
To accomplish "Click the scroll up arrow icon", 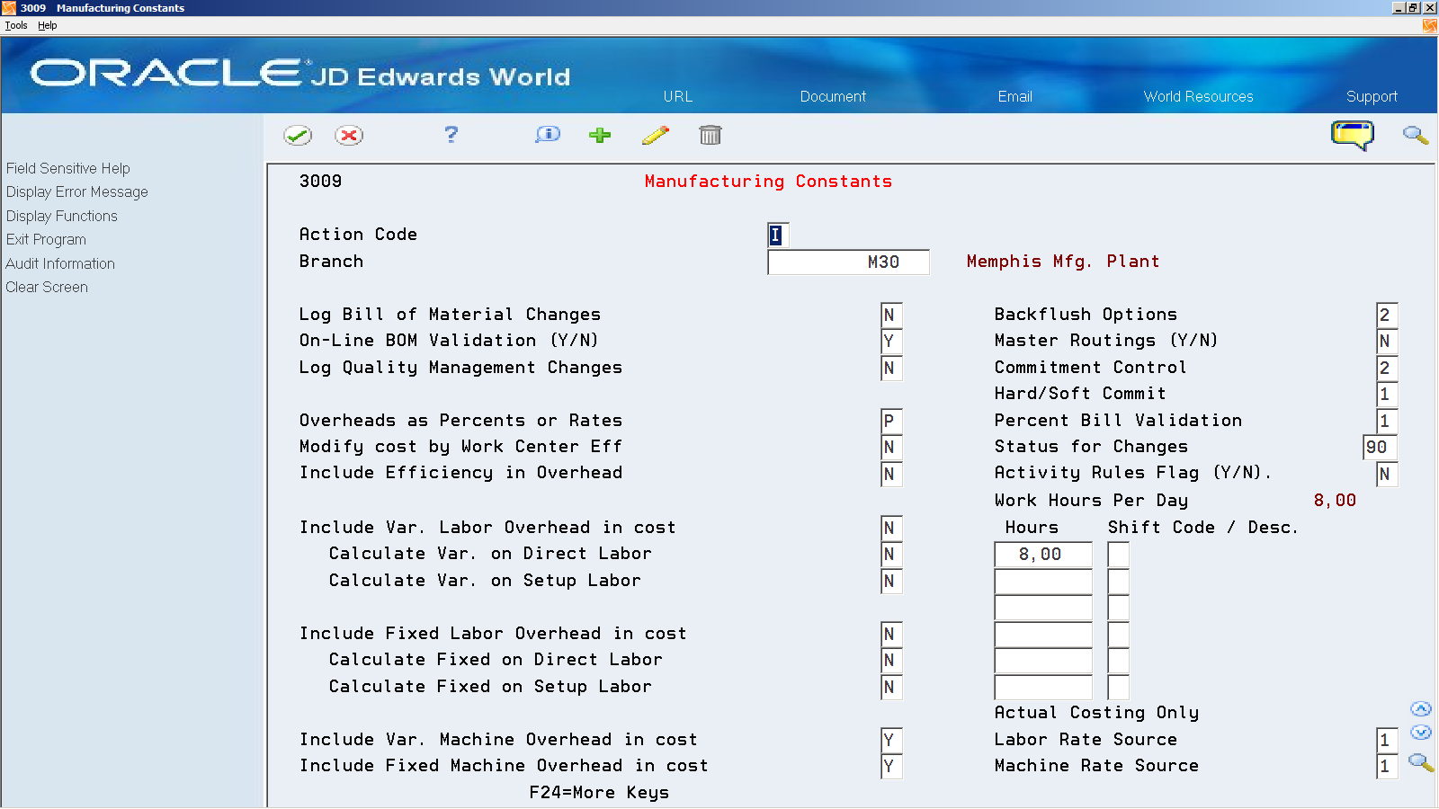I will tap(1421, 709).
